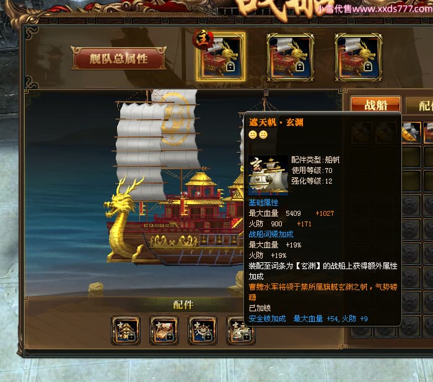
Task: Click the padlock on the middle warship slot
Action: (299, 66)
